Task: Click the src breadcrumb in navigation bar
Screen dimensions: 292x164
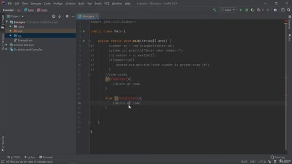Action: (x=19, y=10)
